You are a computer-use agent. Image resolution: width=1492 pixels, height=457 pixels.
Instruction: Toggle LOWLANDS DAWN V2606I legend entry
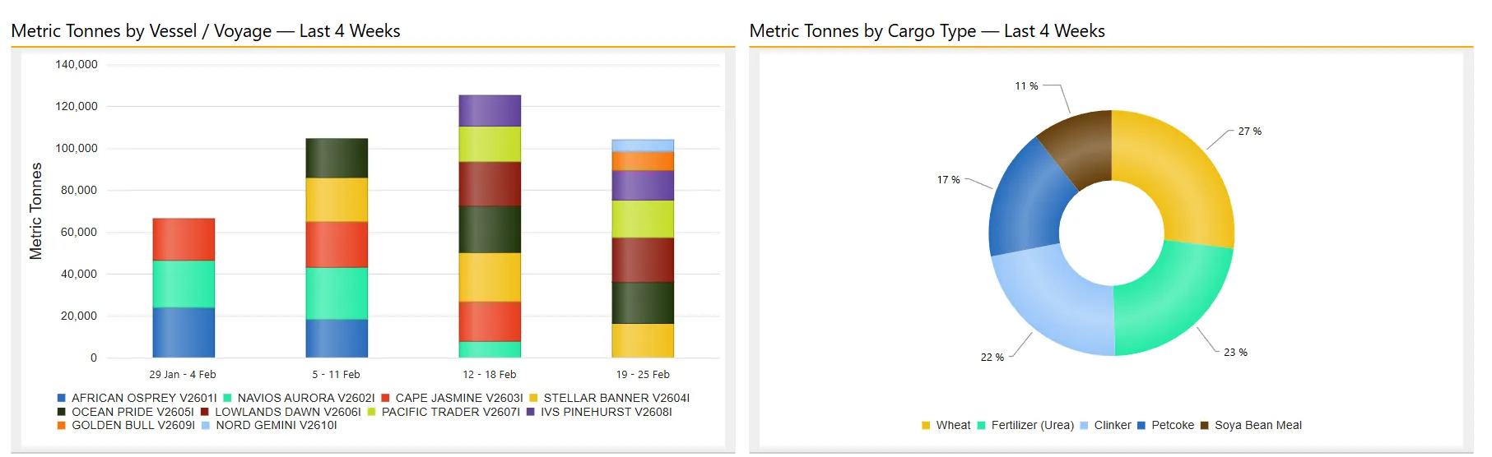coord(281,412)
